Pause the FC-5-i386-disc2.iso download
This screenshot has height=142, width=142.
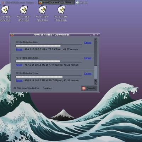coord(19,81)
